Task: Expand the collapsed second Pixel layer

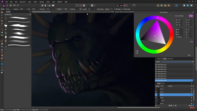Action: click(156, 92)
